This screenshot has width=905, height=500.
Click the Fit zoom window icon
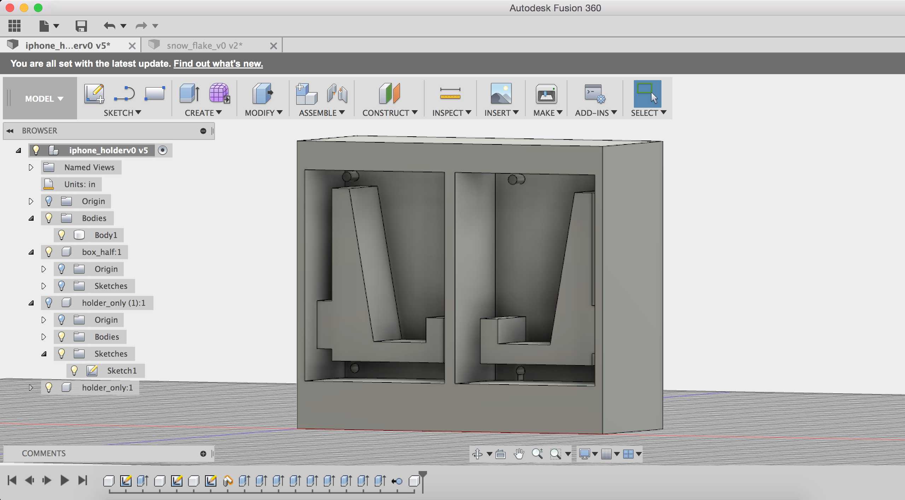tap(556, 454)
